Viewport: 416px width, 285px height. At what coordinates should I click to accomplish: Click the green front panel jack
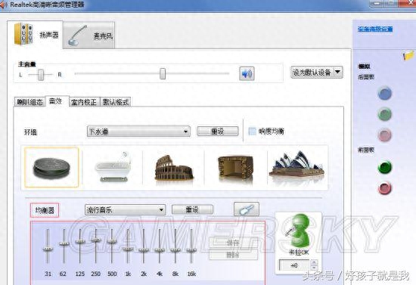coord(385,167)
